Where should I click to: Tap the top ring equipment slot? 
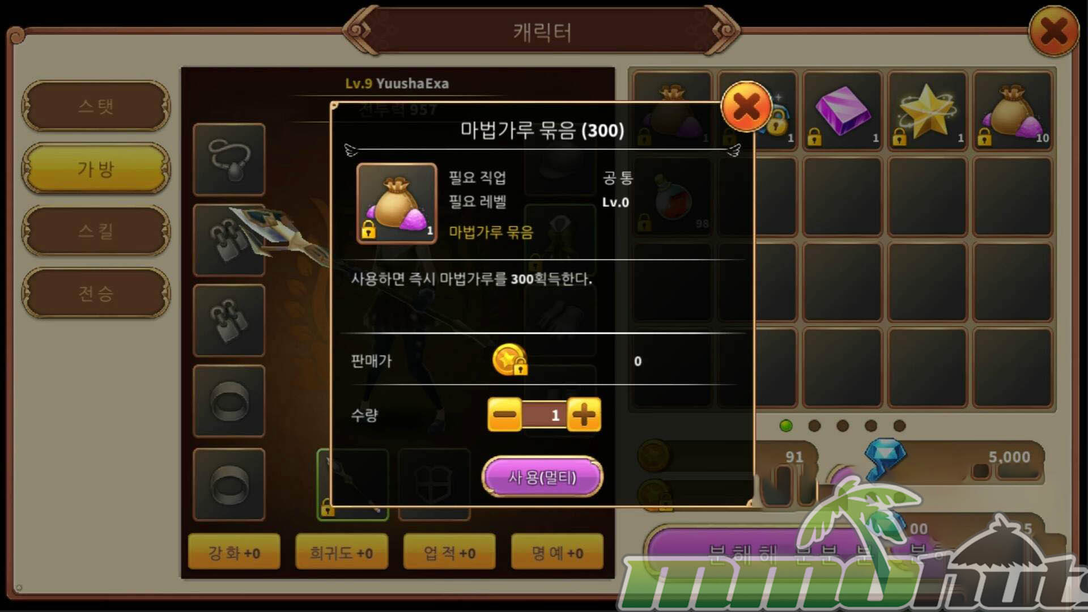click(229, 401)
